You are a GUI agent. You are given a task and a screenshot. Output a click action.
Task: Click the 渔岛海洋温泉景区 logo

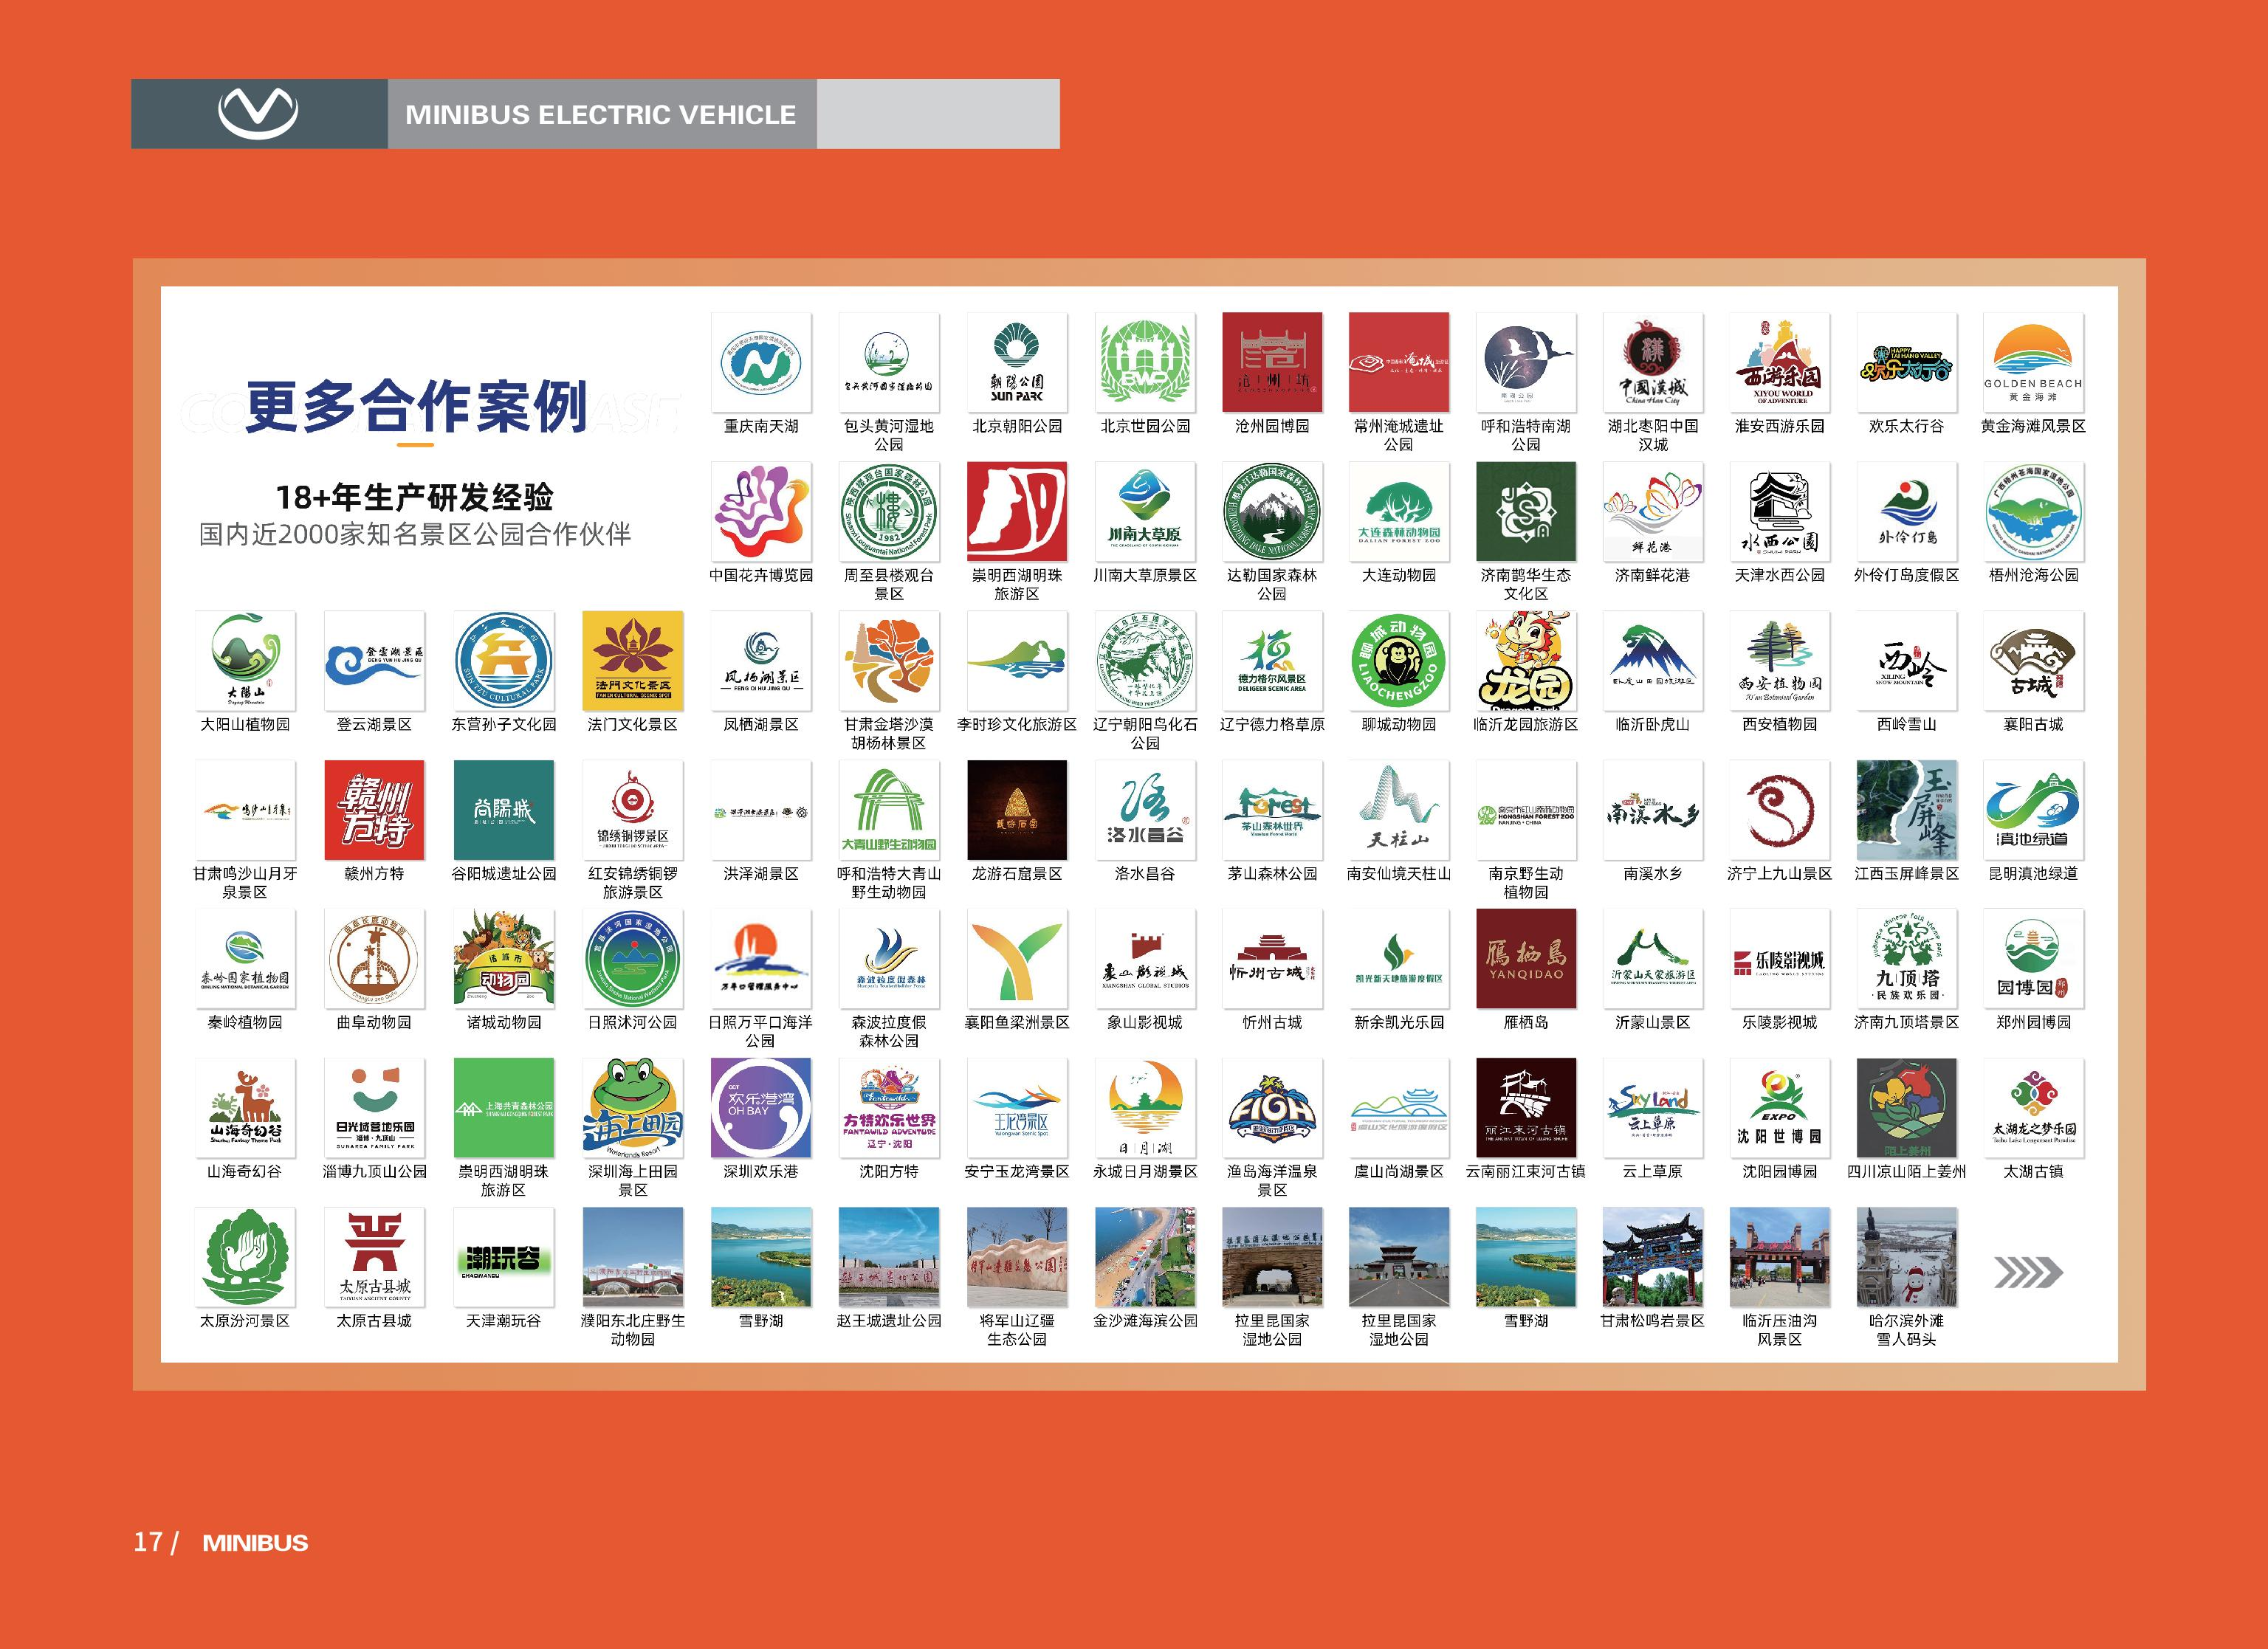[x=1272, y=1108]
